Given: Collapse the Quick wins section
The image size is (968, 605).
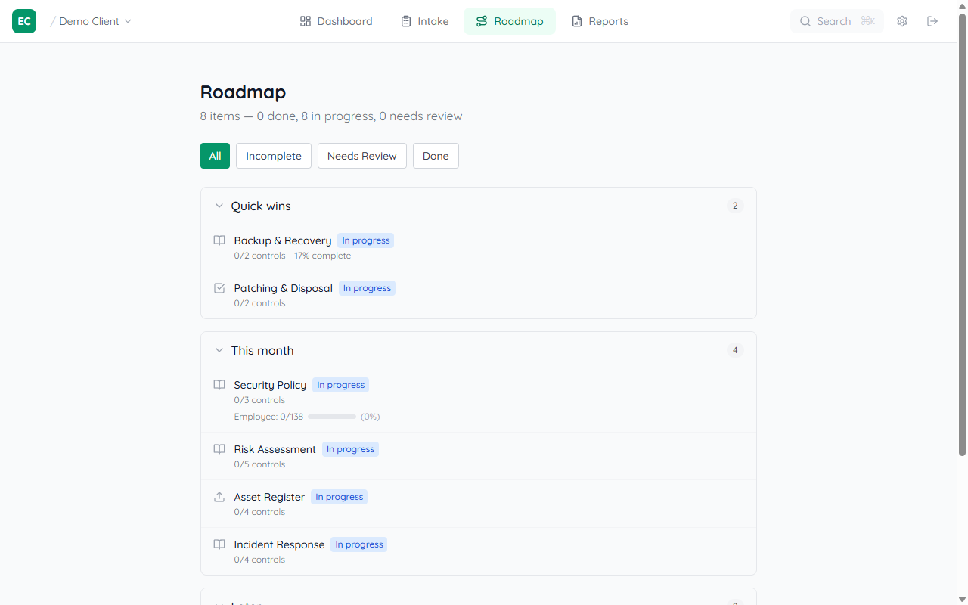Looking at the screenshot, I should click(x=219, y=205).
